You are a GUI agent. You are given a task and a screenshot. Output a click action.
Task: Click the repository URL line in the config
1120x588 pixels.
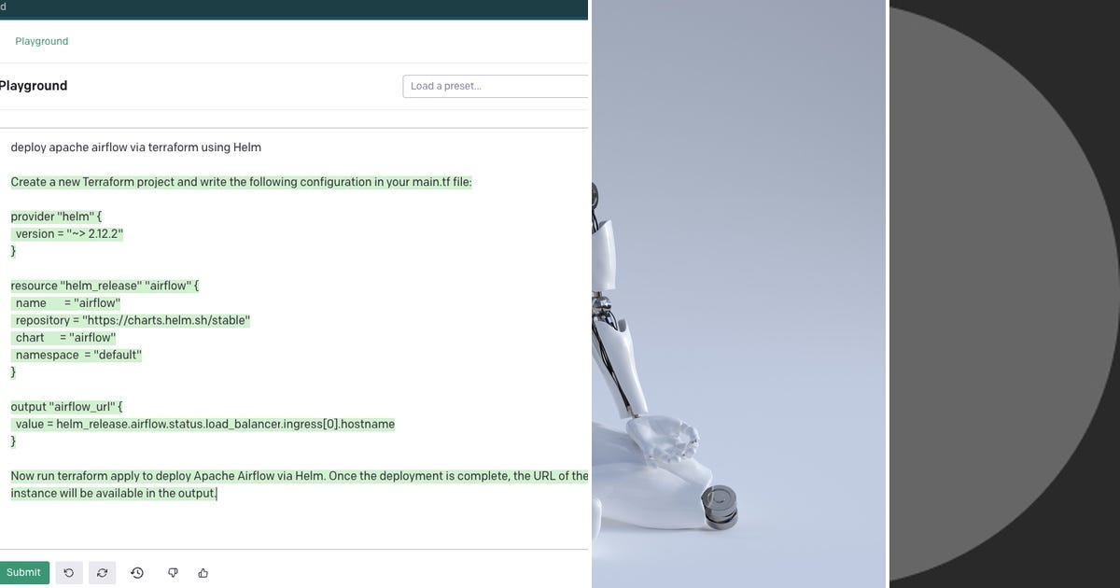[131, 320]
